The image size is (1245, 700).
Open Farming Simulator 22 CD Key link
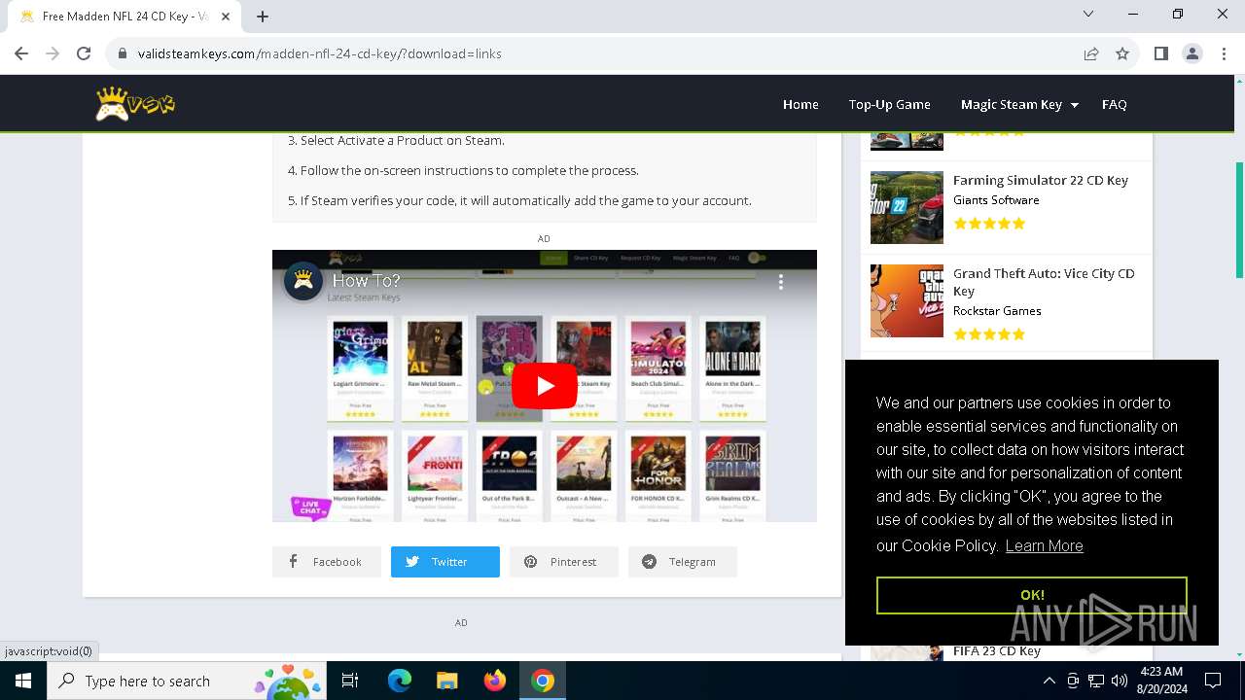point(1041,180)
